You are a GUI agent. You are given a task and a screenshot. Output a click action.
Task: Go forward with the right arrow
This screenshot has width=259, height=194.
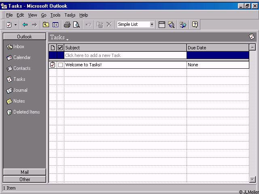coord(34,25)
